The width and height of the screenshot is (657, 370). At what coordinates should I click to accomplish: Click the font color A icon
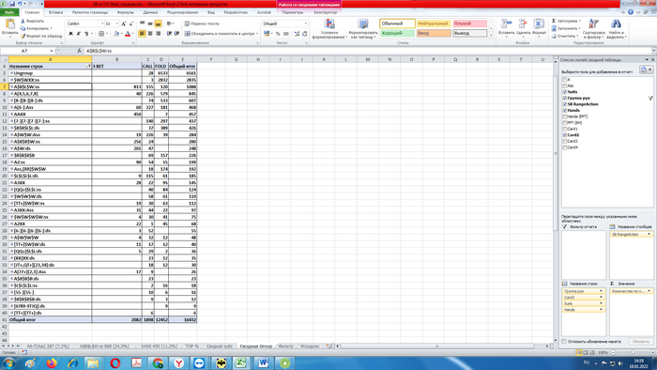(128, 34)
